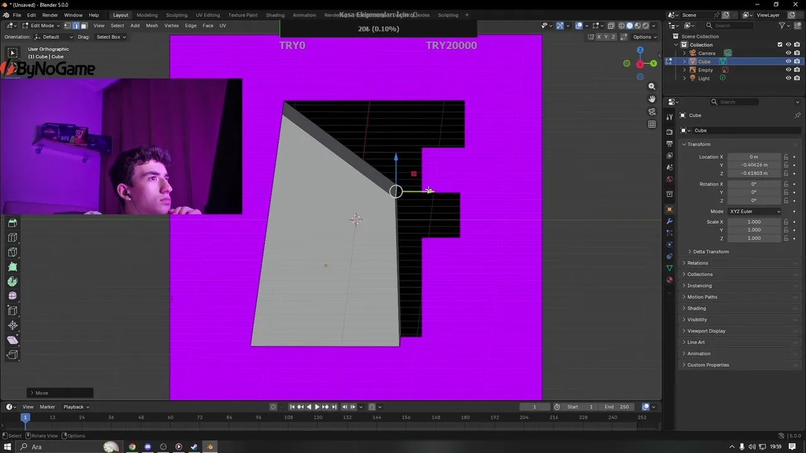Viewport: 806px width, 453px height.
Task: Open the Mesh menu in viewport header
Action: [x=152, y=26]
